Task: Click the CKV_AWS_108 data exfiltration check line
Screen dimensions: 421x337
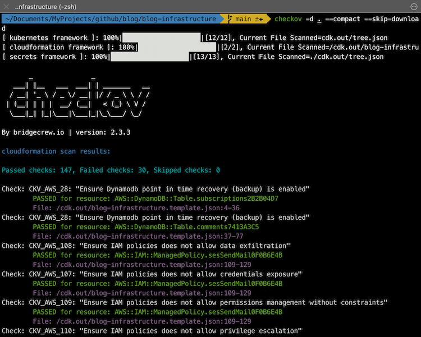Action: pyautogui.click(x=146, y=246)
